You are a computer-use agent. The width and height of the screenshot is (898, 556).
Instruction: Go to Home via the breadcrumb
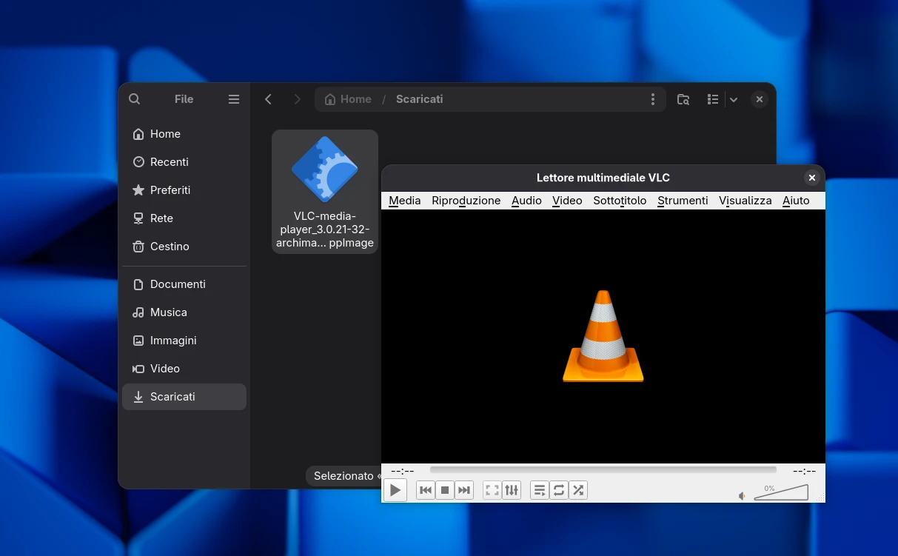[x=347, y=98]
